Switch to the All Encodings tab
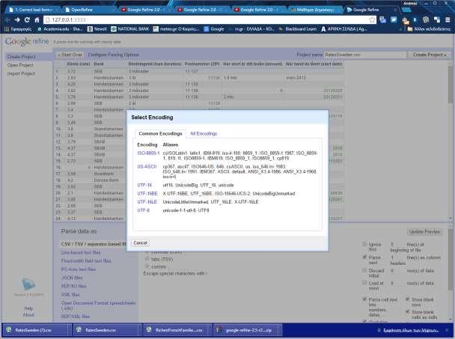455x339 pixels. click(204, 133)
